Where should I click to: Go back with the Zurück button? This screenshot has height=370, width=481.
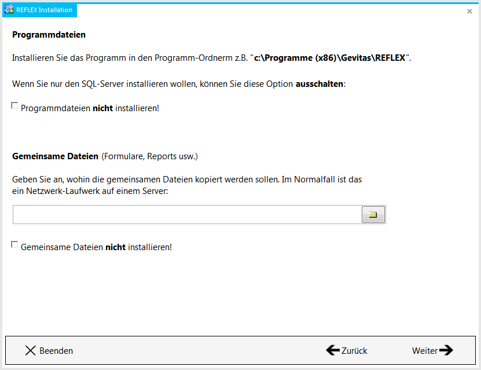coord(347,350)
